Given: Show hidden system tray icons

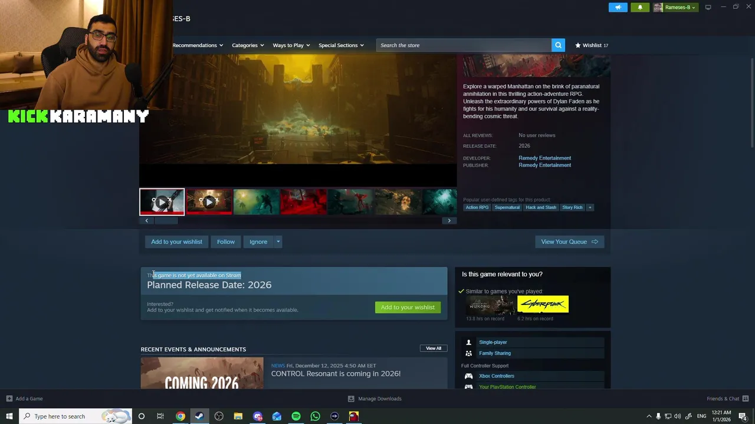Looking at the screenshot, I should pos(649,416).
